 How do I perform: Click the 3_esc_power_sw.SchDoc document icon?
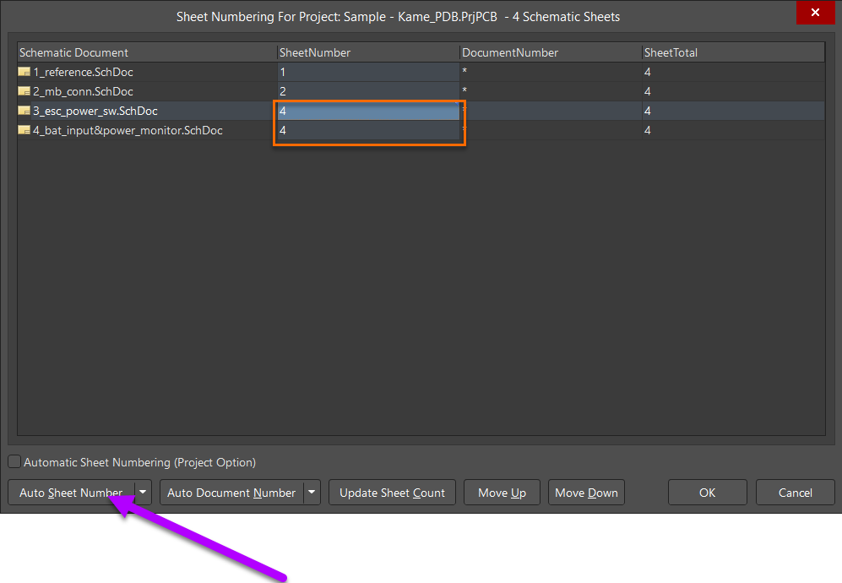pos(24,111)
